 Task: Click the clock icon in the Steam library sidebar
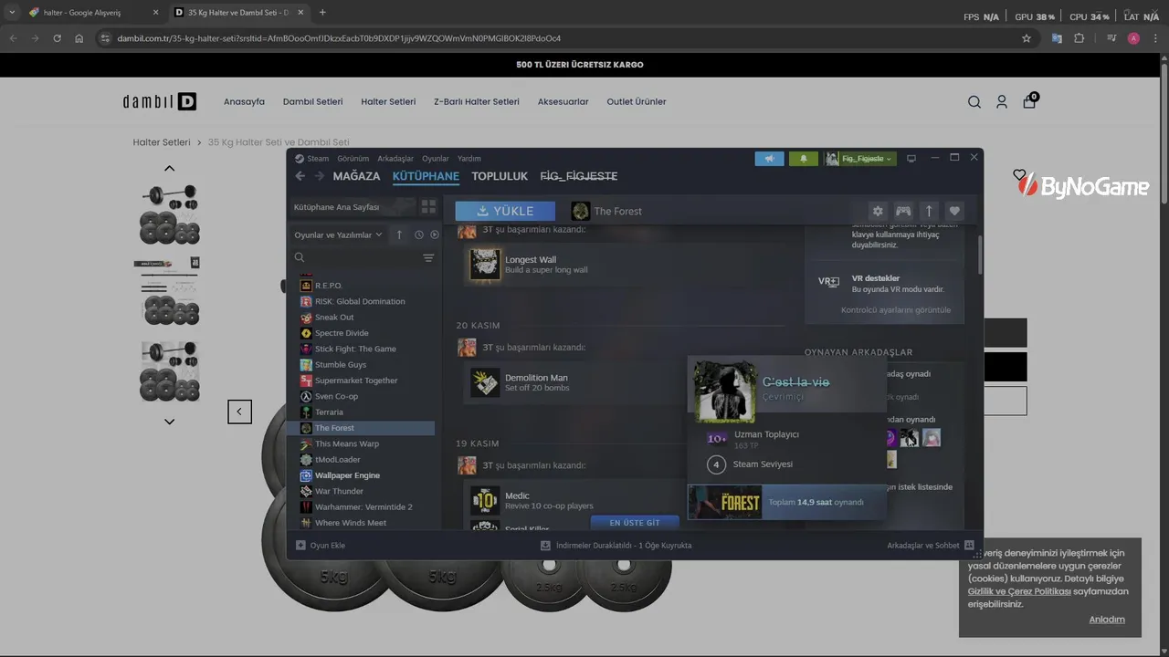(x=419, y=235)
